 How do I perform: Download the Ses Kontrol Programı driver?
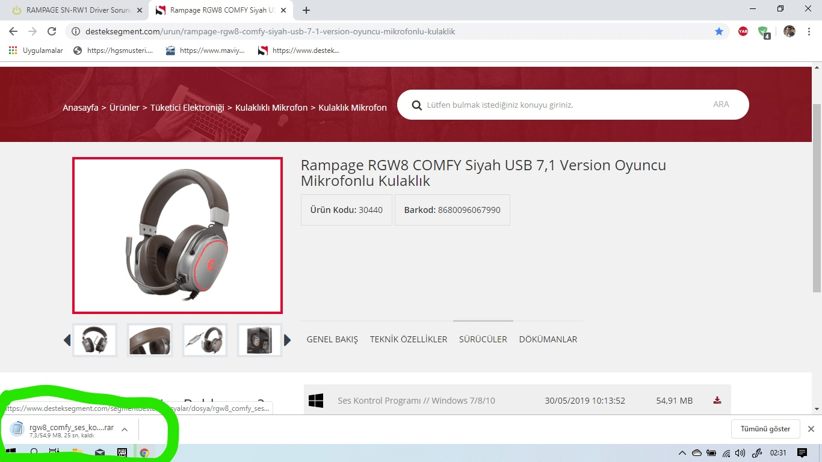[717, 401]
